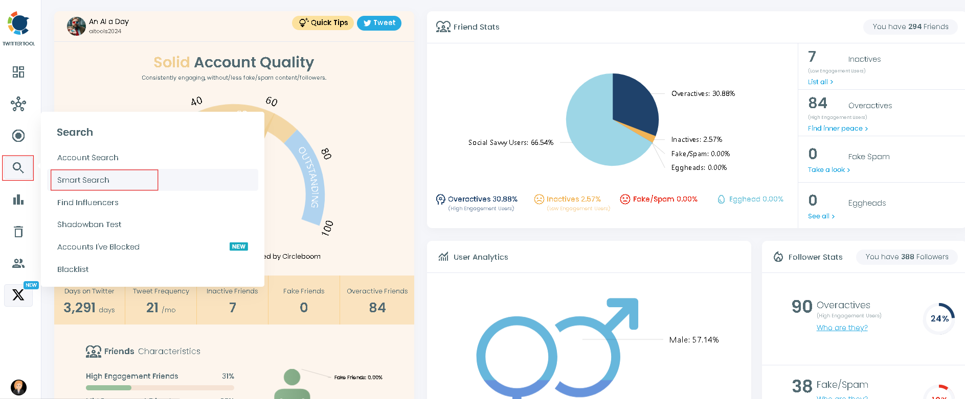Click the User Analytics chart icon
The height and width of the screenshot is (399, 965).
pos(443,257)
